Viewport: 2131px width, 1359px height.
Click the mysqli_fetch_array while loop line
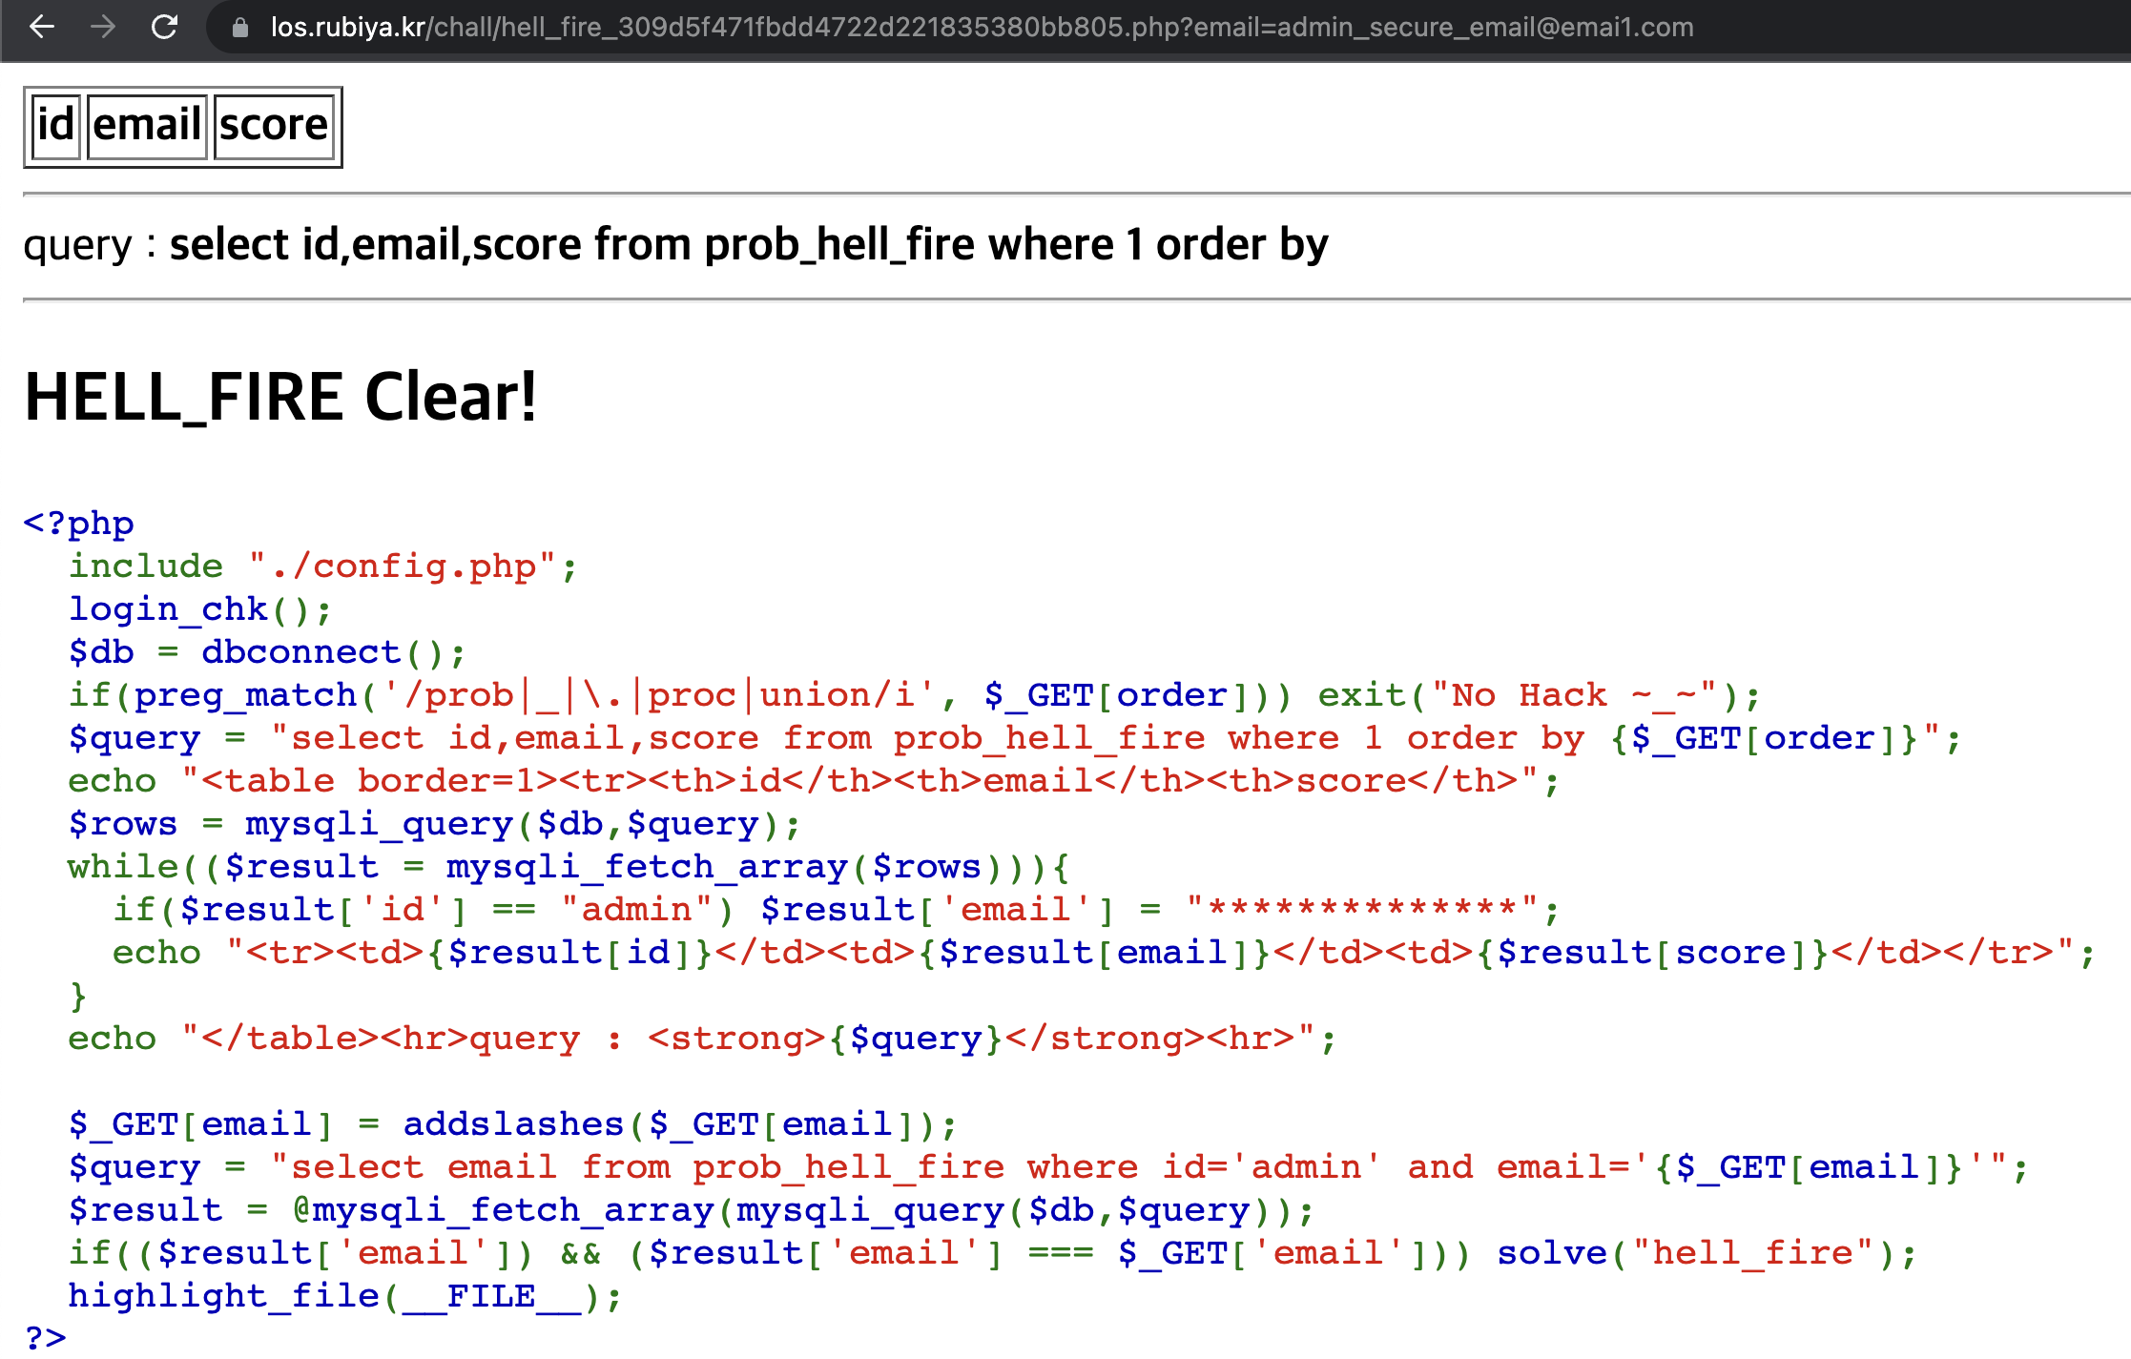point(569,867)
